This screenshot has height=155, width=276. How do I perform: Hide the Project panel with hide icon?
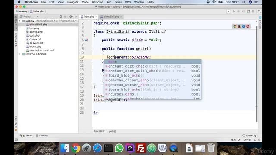(x=76, y=17)
